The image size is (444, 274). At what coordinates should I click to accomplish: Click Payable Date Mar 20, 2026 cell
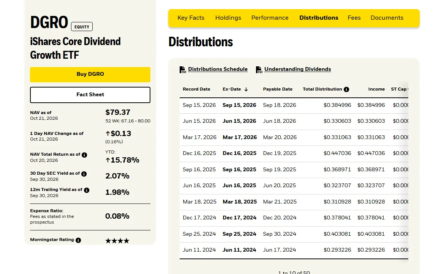point(280,137)
